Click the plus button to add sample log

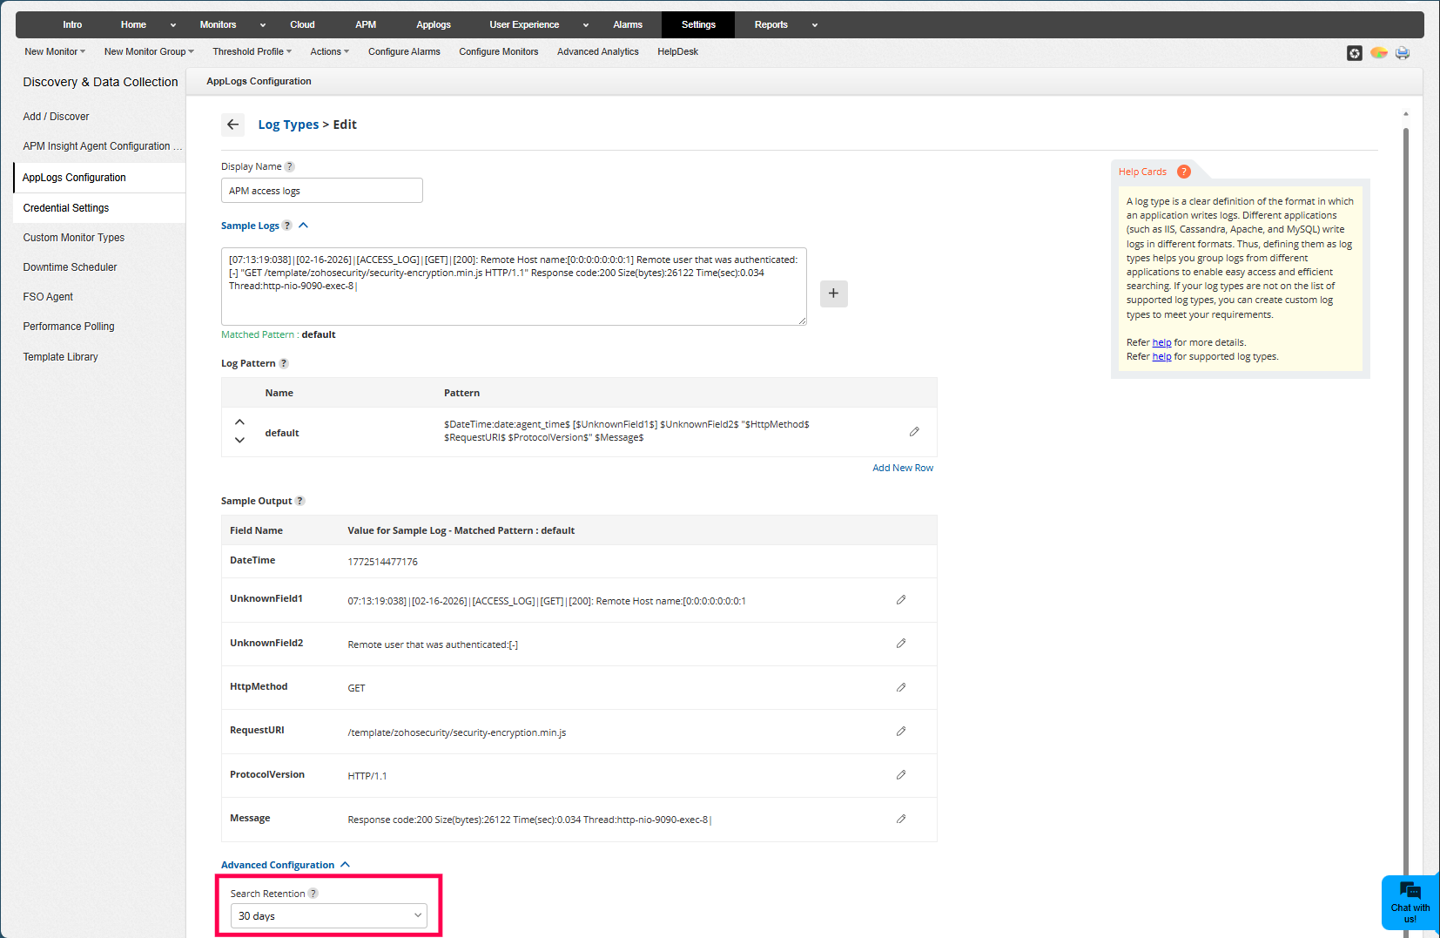[833, 294]
